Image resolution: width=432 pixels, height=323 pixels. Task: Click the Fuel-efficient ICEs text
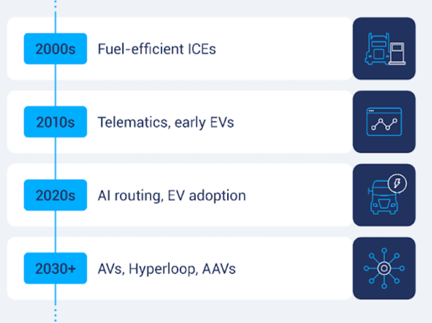point(156,49)
